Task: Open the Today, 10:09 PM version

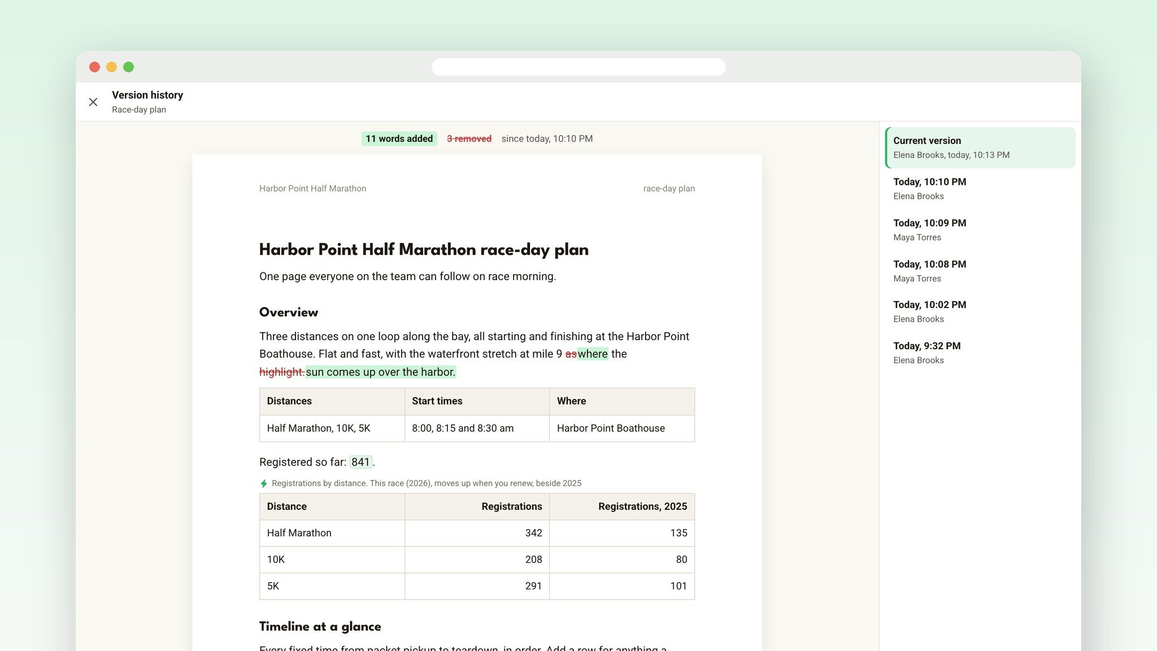Action: pos(980,230)
